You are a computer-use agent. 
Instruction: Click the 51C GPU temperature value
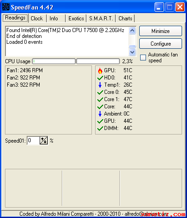point(128,70)
